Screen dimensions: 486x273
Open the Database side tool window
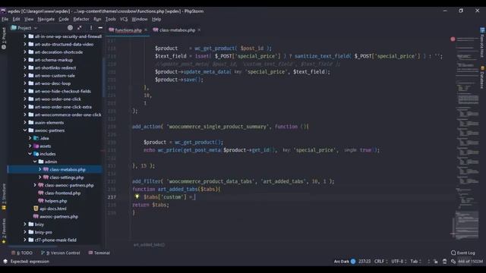[x=482, y=77]
